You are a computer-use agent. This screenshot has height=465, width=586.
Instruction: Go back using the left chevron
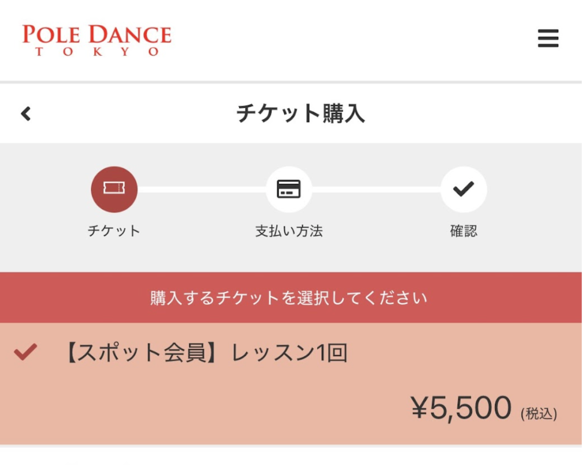(26, 114)
